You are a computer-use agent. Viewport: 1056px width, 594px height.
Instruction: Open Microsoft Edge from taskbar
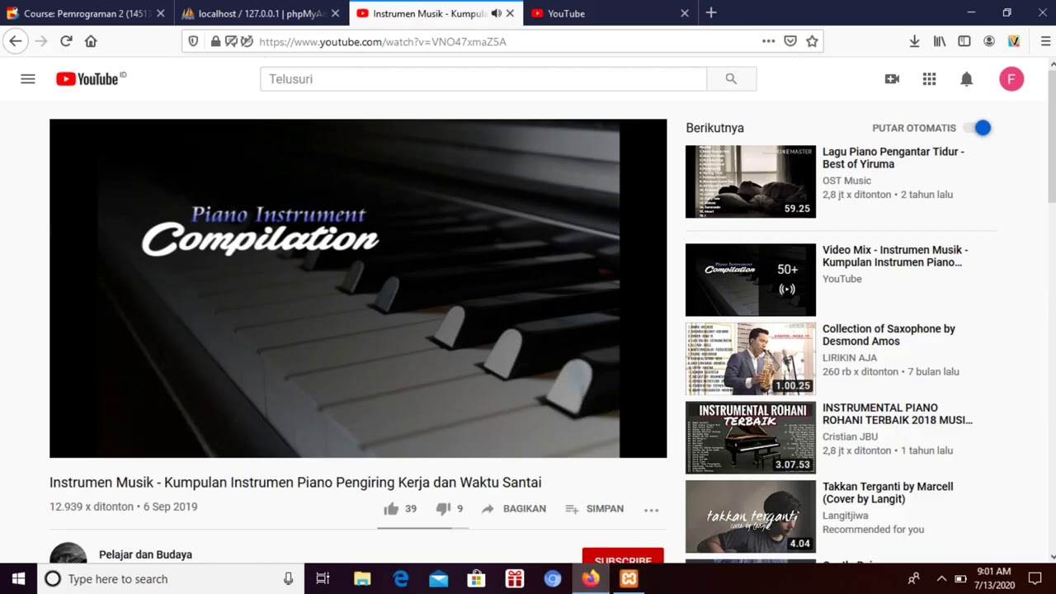[x=401, y=578]
